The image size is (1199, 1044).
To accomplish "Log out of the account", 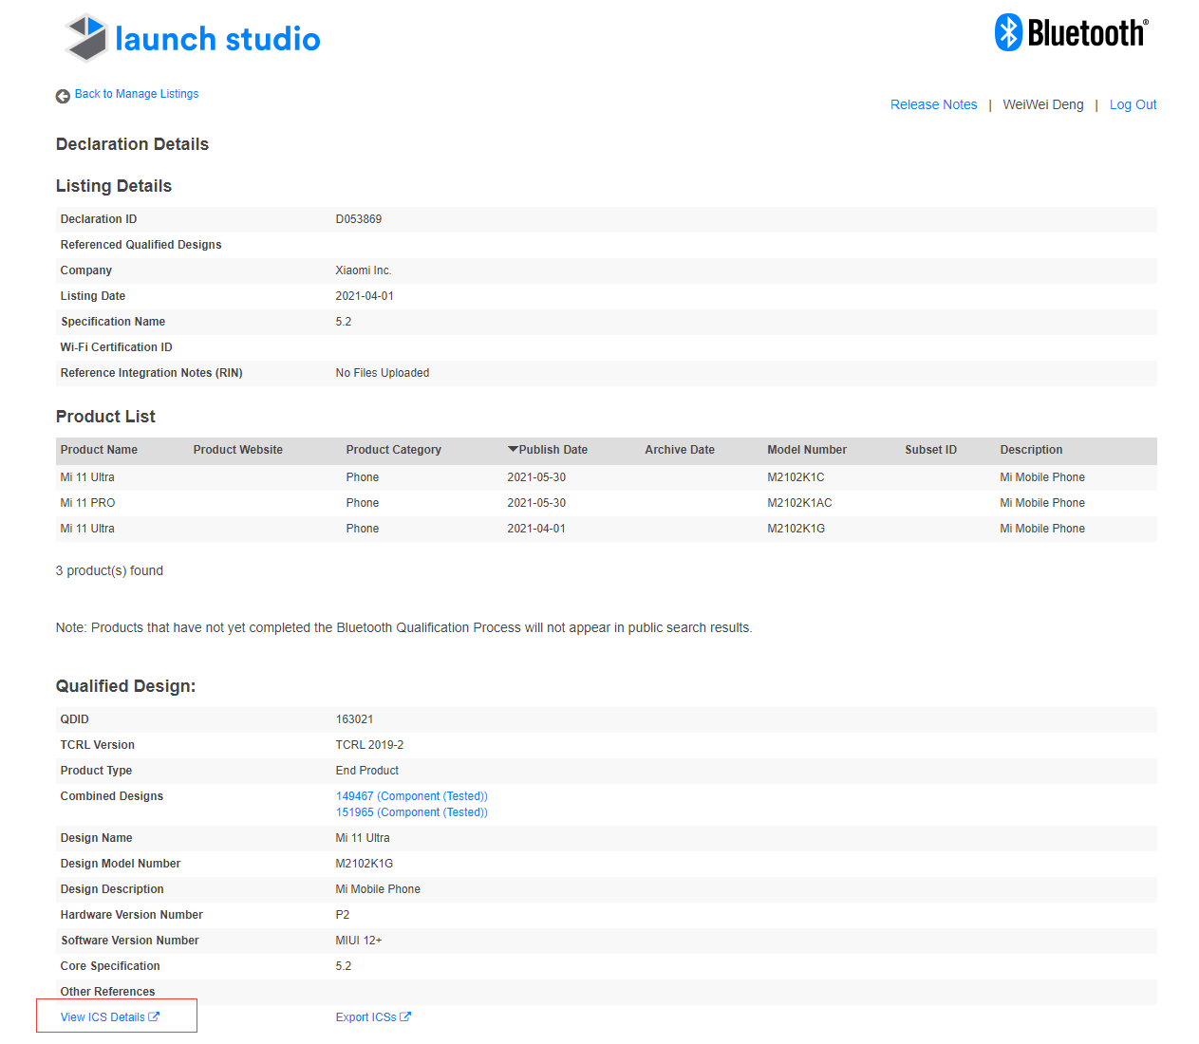I will [x=1133, y=104].
